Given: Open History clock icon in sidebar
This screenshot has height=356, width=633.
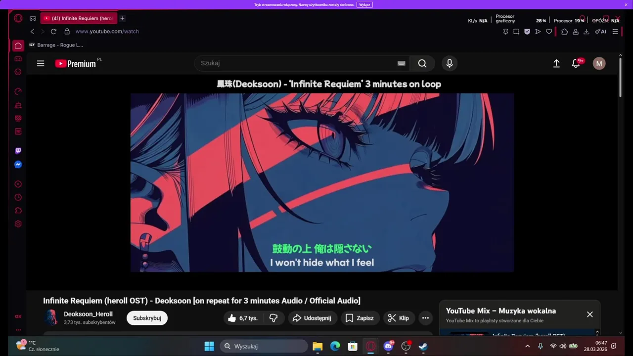Looking at the screenshot, I should point(18,197).
